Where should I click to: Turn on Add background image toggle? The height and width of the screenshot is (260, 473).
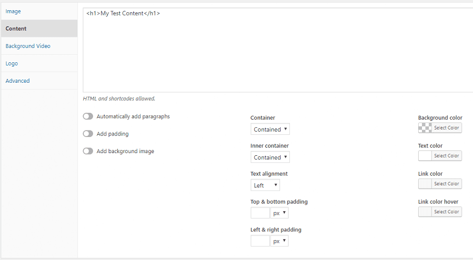(x=88, y=151)
